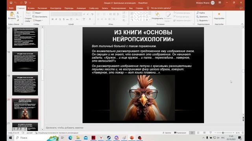
Task: Open Steam from taskbar
Action: (x=109, y=137)
